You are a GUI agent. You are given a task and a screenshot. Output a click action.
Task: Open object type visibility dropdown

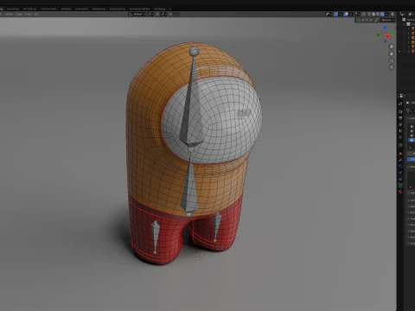[329, 14]
